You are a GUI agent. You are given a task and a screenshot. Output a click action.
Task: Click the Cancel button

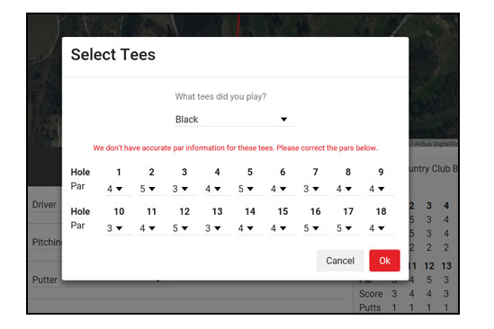(x=340, y=261)
